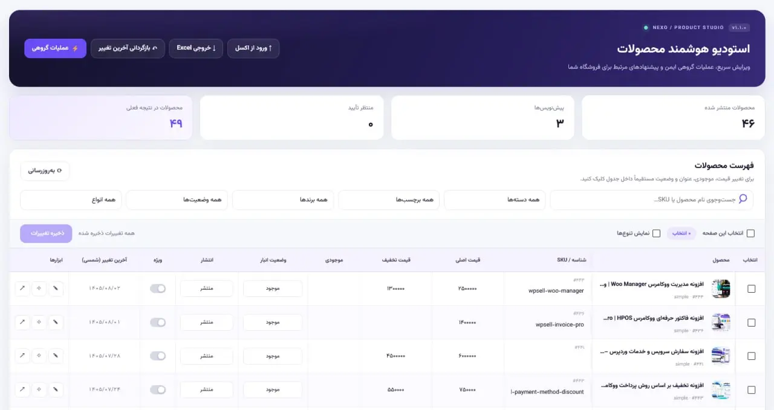Open the همه دسته‌ها category filter
This screenshot has height=410, width=774.
(495, 200)
